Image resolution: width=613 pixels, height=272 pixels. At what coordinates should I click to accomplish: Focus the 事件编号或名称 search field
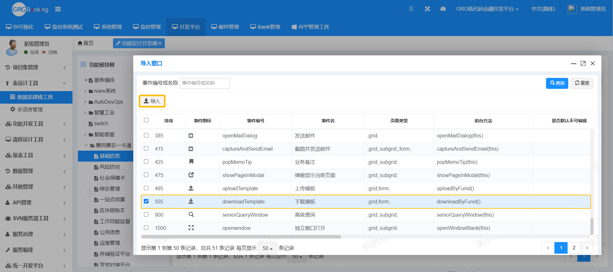click(x=204, y=83)
